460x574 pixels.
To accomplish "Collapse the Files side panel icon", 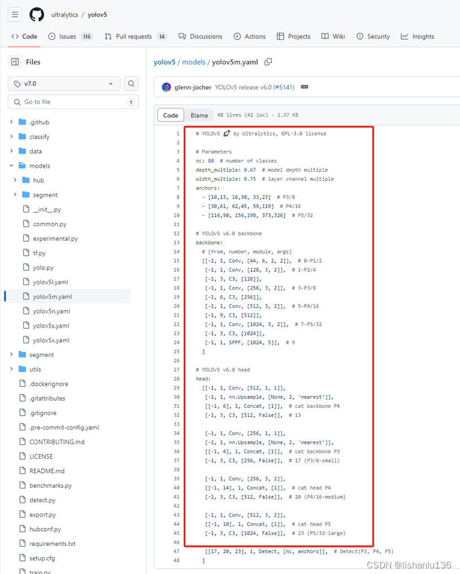I will tap(15, 62).
